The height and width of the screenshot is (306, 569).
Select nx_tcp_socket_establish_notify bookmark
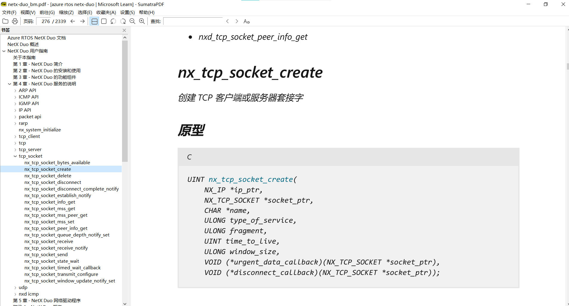58,196
